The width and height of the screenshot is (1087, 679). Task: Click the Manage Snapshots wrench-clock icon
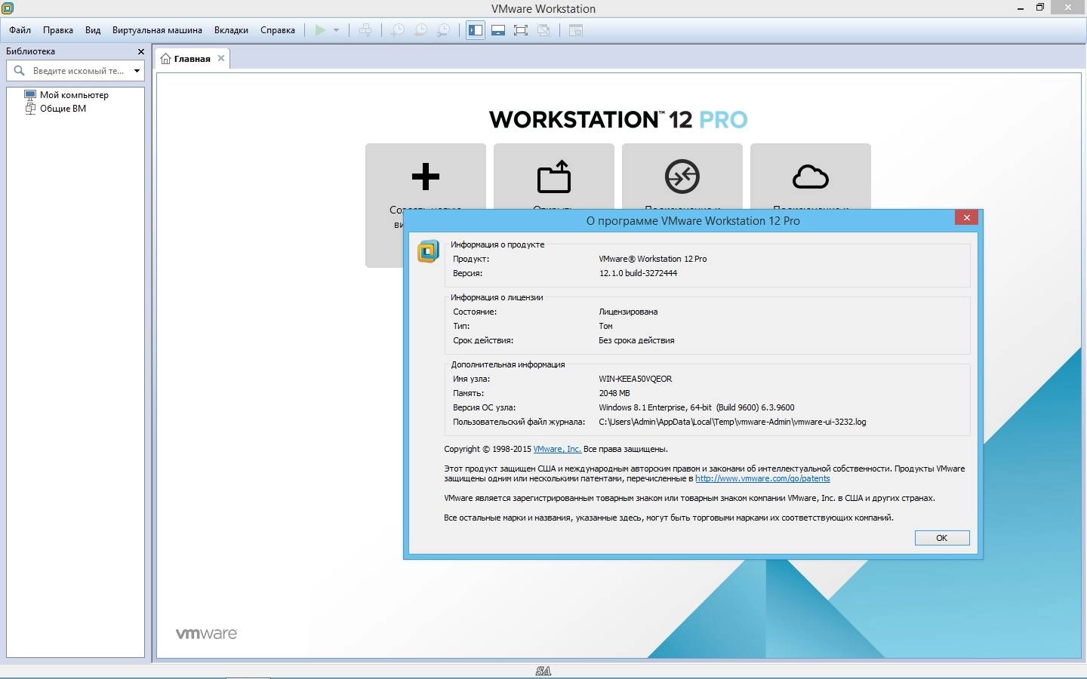point(444,30)
